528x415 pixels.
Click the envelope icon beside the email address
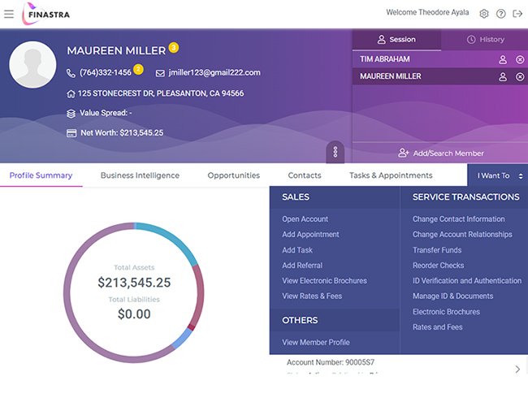tap(160, 73)
